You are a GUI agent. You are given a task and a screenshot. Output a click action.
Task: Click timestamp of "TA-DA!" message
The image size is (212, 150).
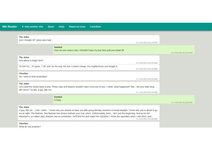147,69
